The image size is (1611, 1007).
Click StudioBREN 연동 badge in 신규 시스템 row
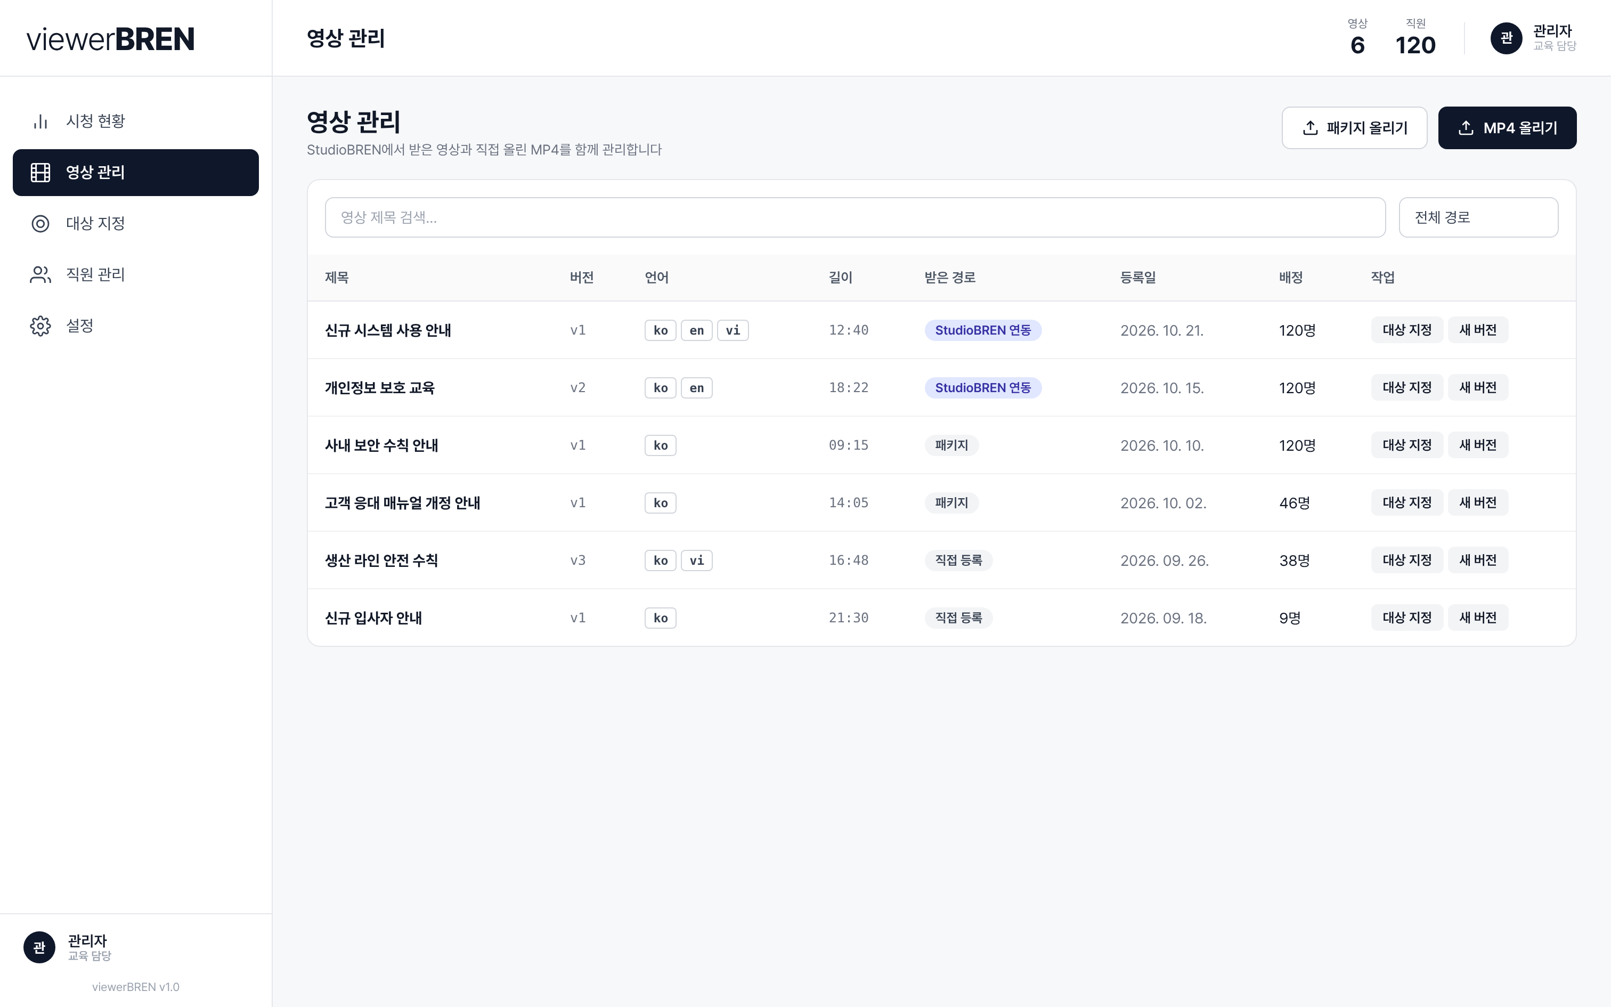982,330
